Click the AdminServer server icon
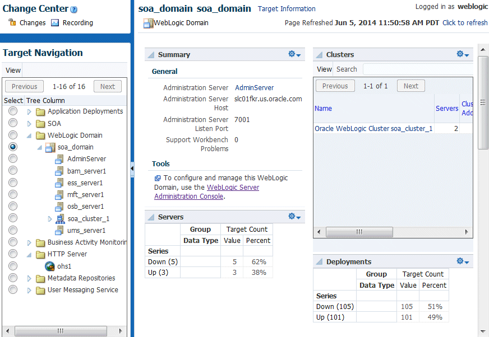Screen dimensions: 489x337 point(59,159)
